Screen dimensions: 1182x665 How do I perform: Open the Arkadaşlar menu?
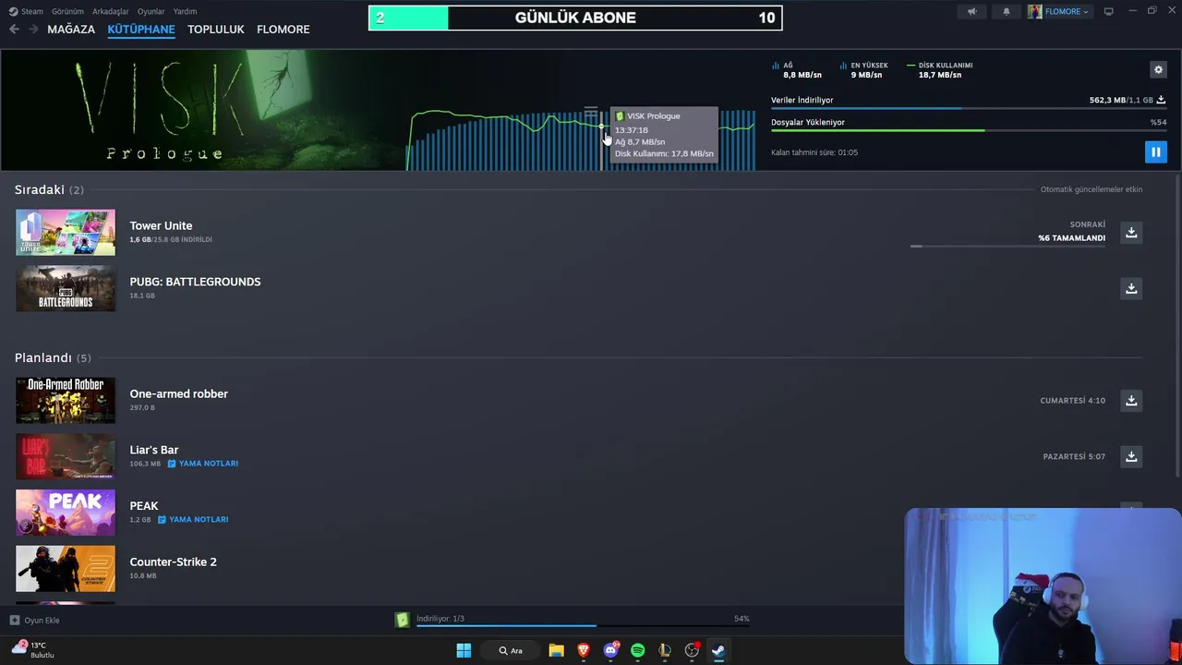point(111,11)
